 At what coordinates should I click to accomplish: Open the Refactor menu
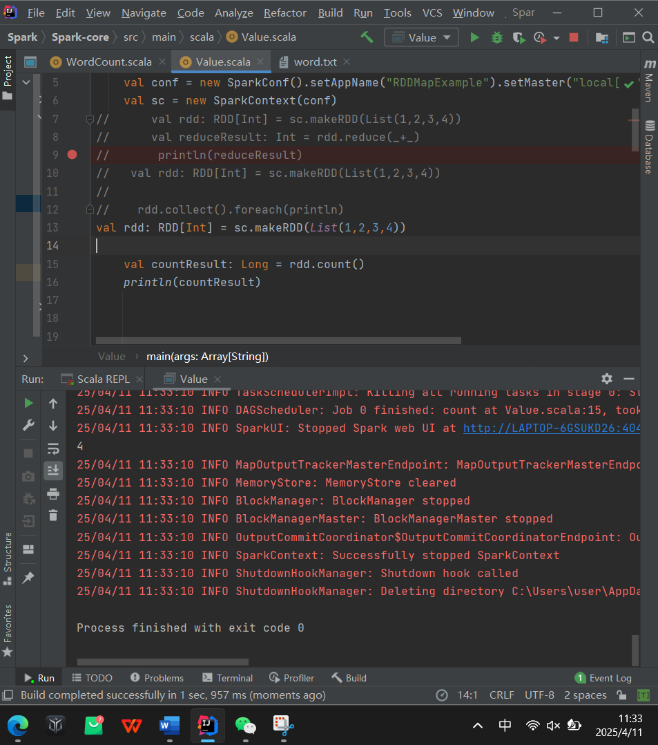[x=285, y=13]
